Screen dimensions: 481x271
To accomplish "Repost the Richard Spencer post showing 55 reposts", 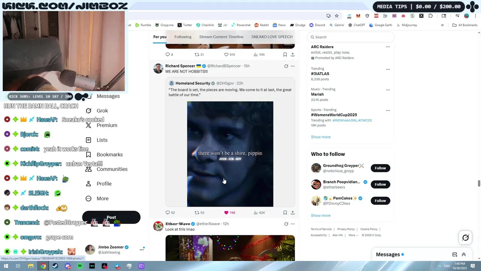I will click(x=197, y=213).
